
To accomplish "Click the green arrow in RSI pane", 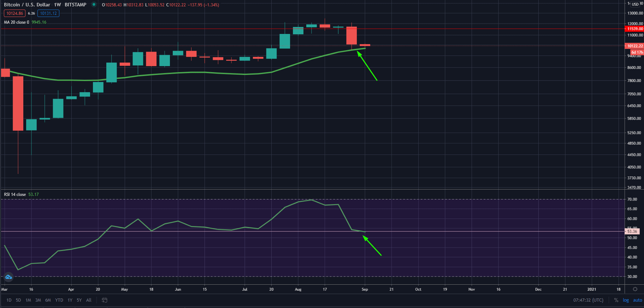I will 372,246.
